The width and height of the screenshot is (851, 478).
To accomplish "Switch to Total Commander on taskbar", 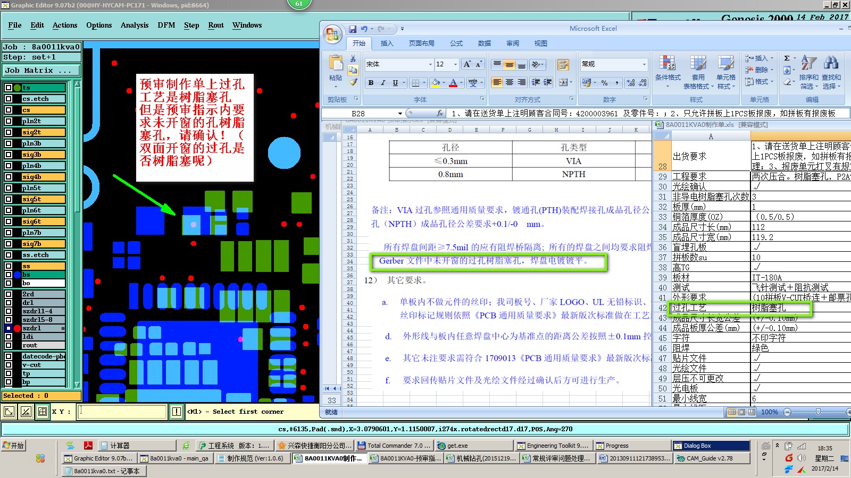I will coord(394,446).
